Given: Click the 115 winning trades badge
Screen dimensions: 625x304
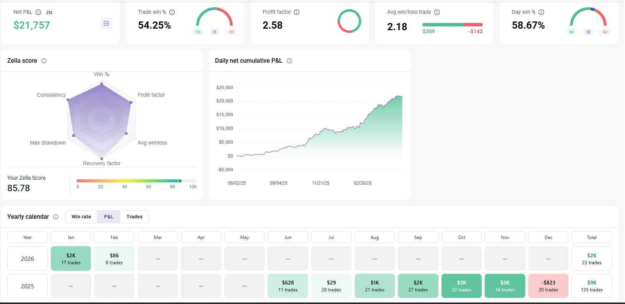Looking at the screenshot, I should point(198,32).
